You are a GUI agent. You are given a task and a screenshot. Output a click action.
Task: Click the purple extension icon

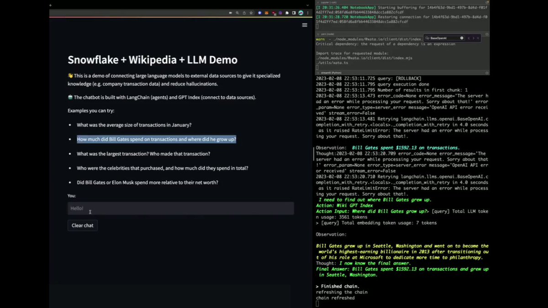coord(280,13)
